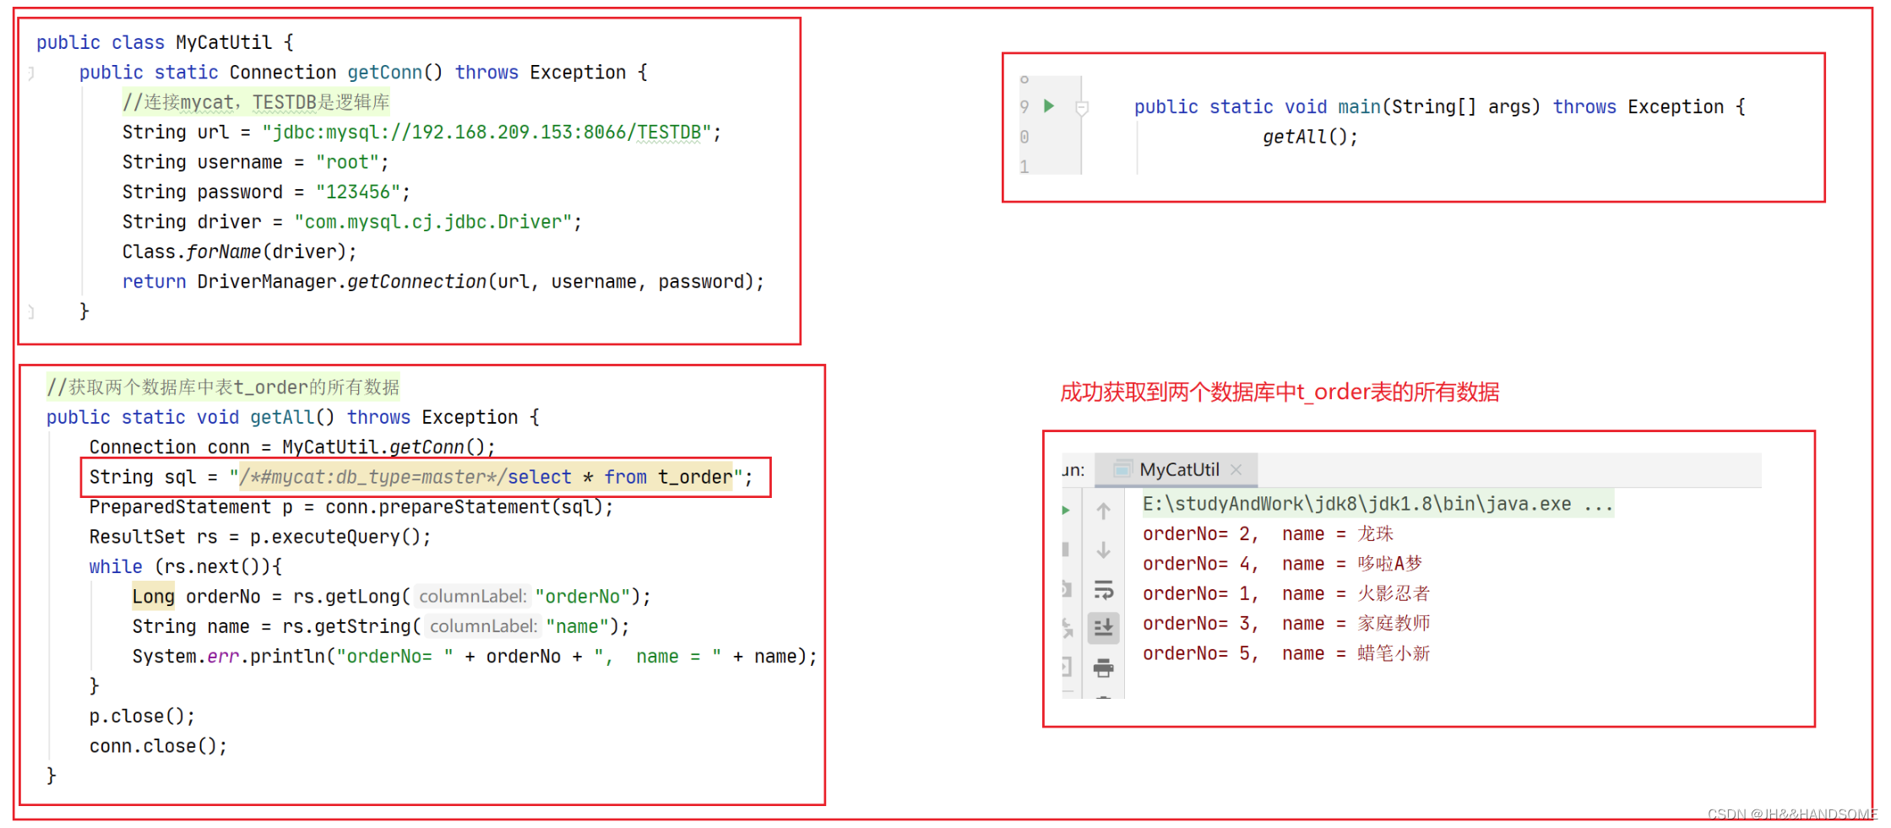Click the Class.forName(driver) call
Image resolution: width=1891 pixels, height=828 pixels.
239,252
